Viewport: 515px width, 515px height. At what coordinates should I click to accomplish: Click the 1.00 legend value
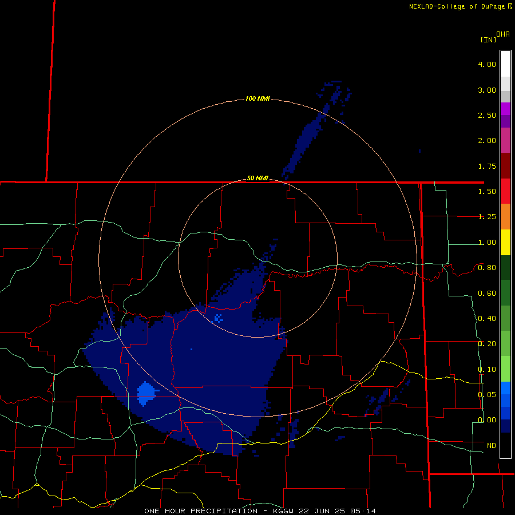coord(487,243)
